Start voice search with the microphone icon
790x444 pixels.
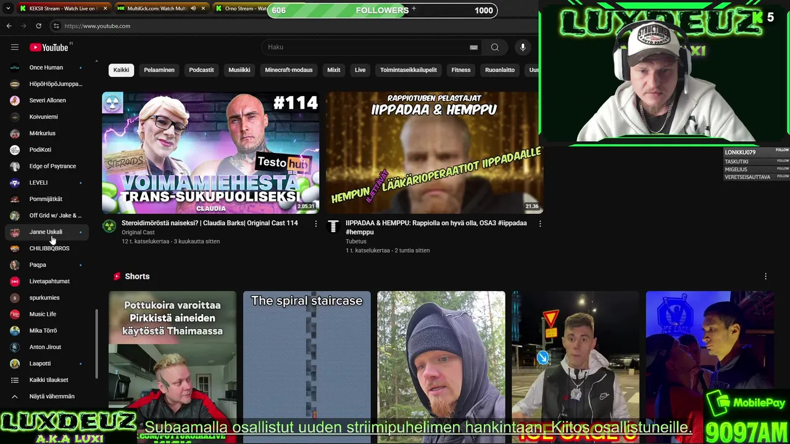[523, 47]
